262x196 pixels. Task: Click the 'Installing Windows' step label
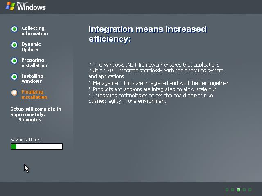(32, 78)
